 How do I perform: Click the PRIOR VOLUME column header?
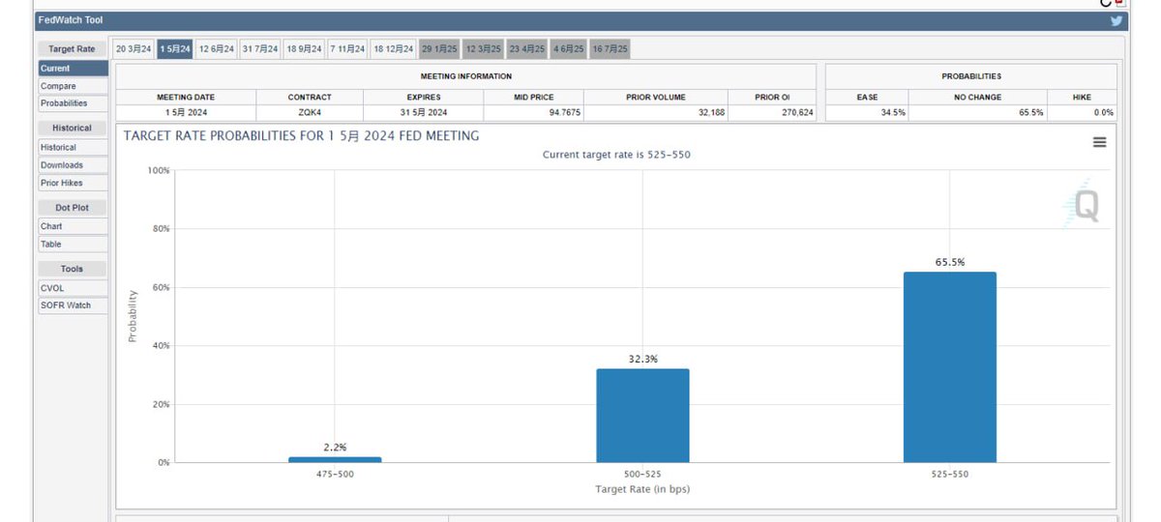coord(657,98)
